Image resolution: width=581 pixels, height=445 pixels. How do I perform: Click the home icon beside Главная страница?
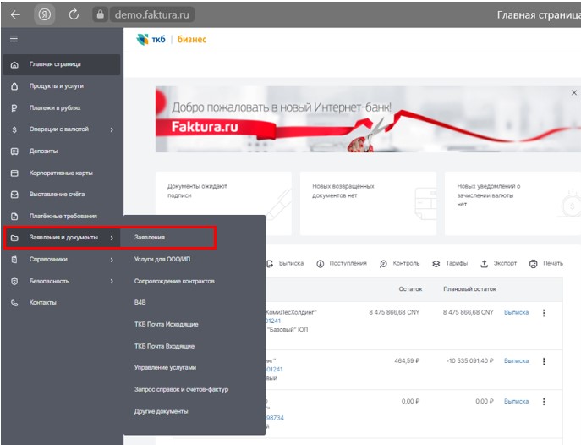(x=14, y=65)
